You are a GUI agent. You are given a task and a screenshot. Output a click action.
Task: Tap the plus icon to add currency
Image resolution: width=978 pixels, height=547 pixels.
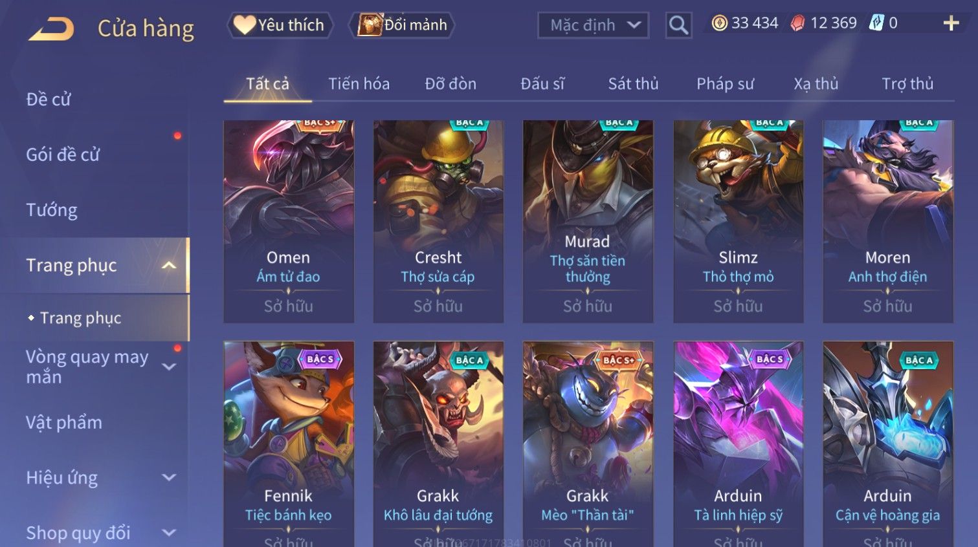(x=951, y=23)
